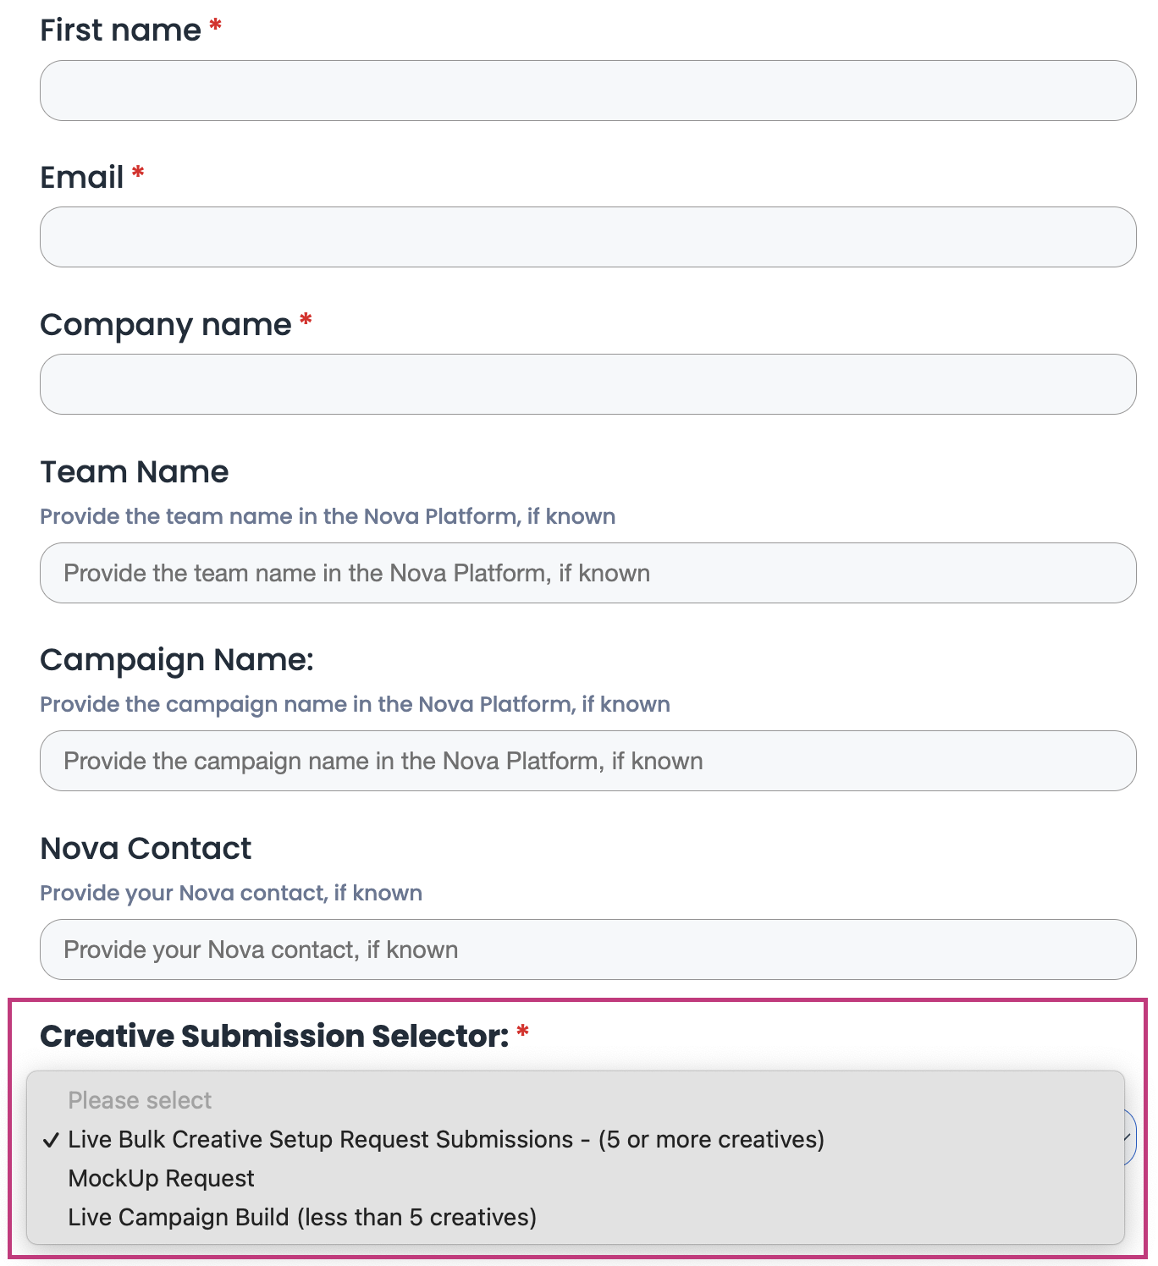The height and width of the screenshot is (1266, 1158).
Task: Click the Email label text
Action: [82, 178]
